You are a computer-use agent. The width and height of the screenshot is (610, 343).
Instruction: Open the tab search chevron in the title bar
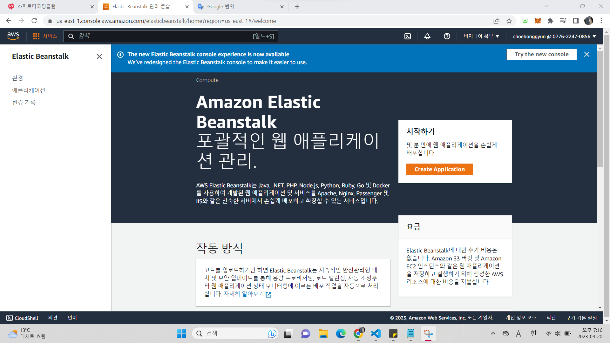pyautogui.click(x=546, y=6)
